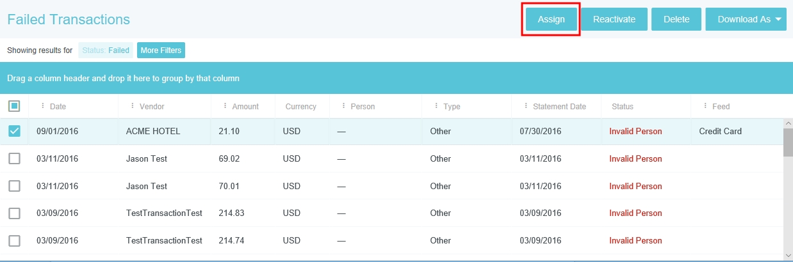Open the Person column menu icon

(x=344, y=106)
